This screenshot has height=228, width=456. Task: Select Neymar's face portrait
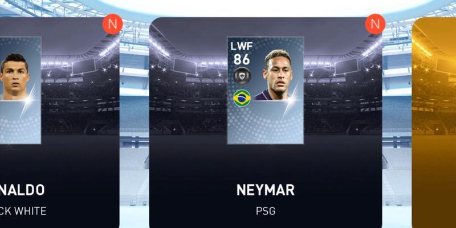click(278, 75)
